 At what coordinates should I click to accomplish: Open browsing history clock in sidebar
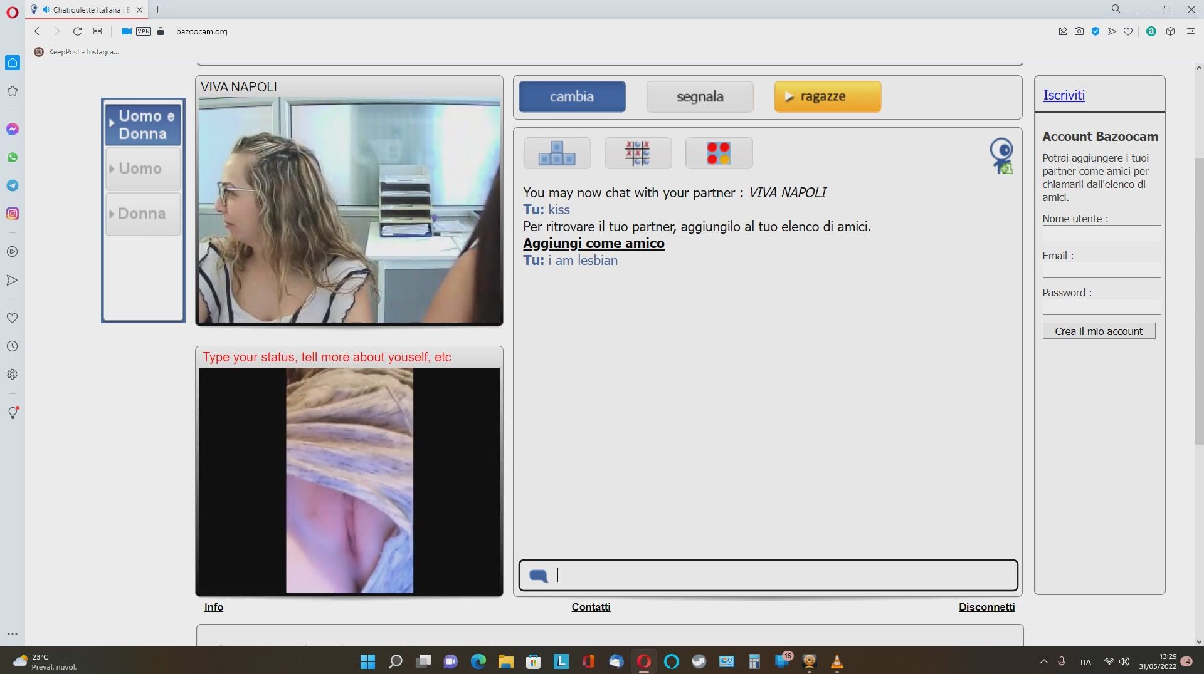(12, 346)
